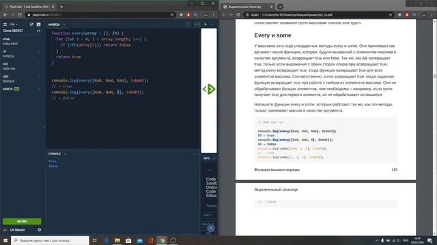The image size is (437, 245).
Task: Open settings gear beside LN Master
Action: (40, 230)
